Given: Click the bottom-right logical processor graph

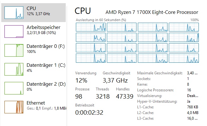Looking at the screenshot, I should point(184,58).
